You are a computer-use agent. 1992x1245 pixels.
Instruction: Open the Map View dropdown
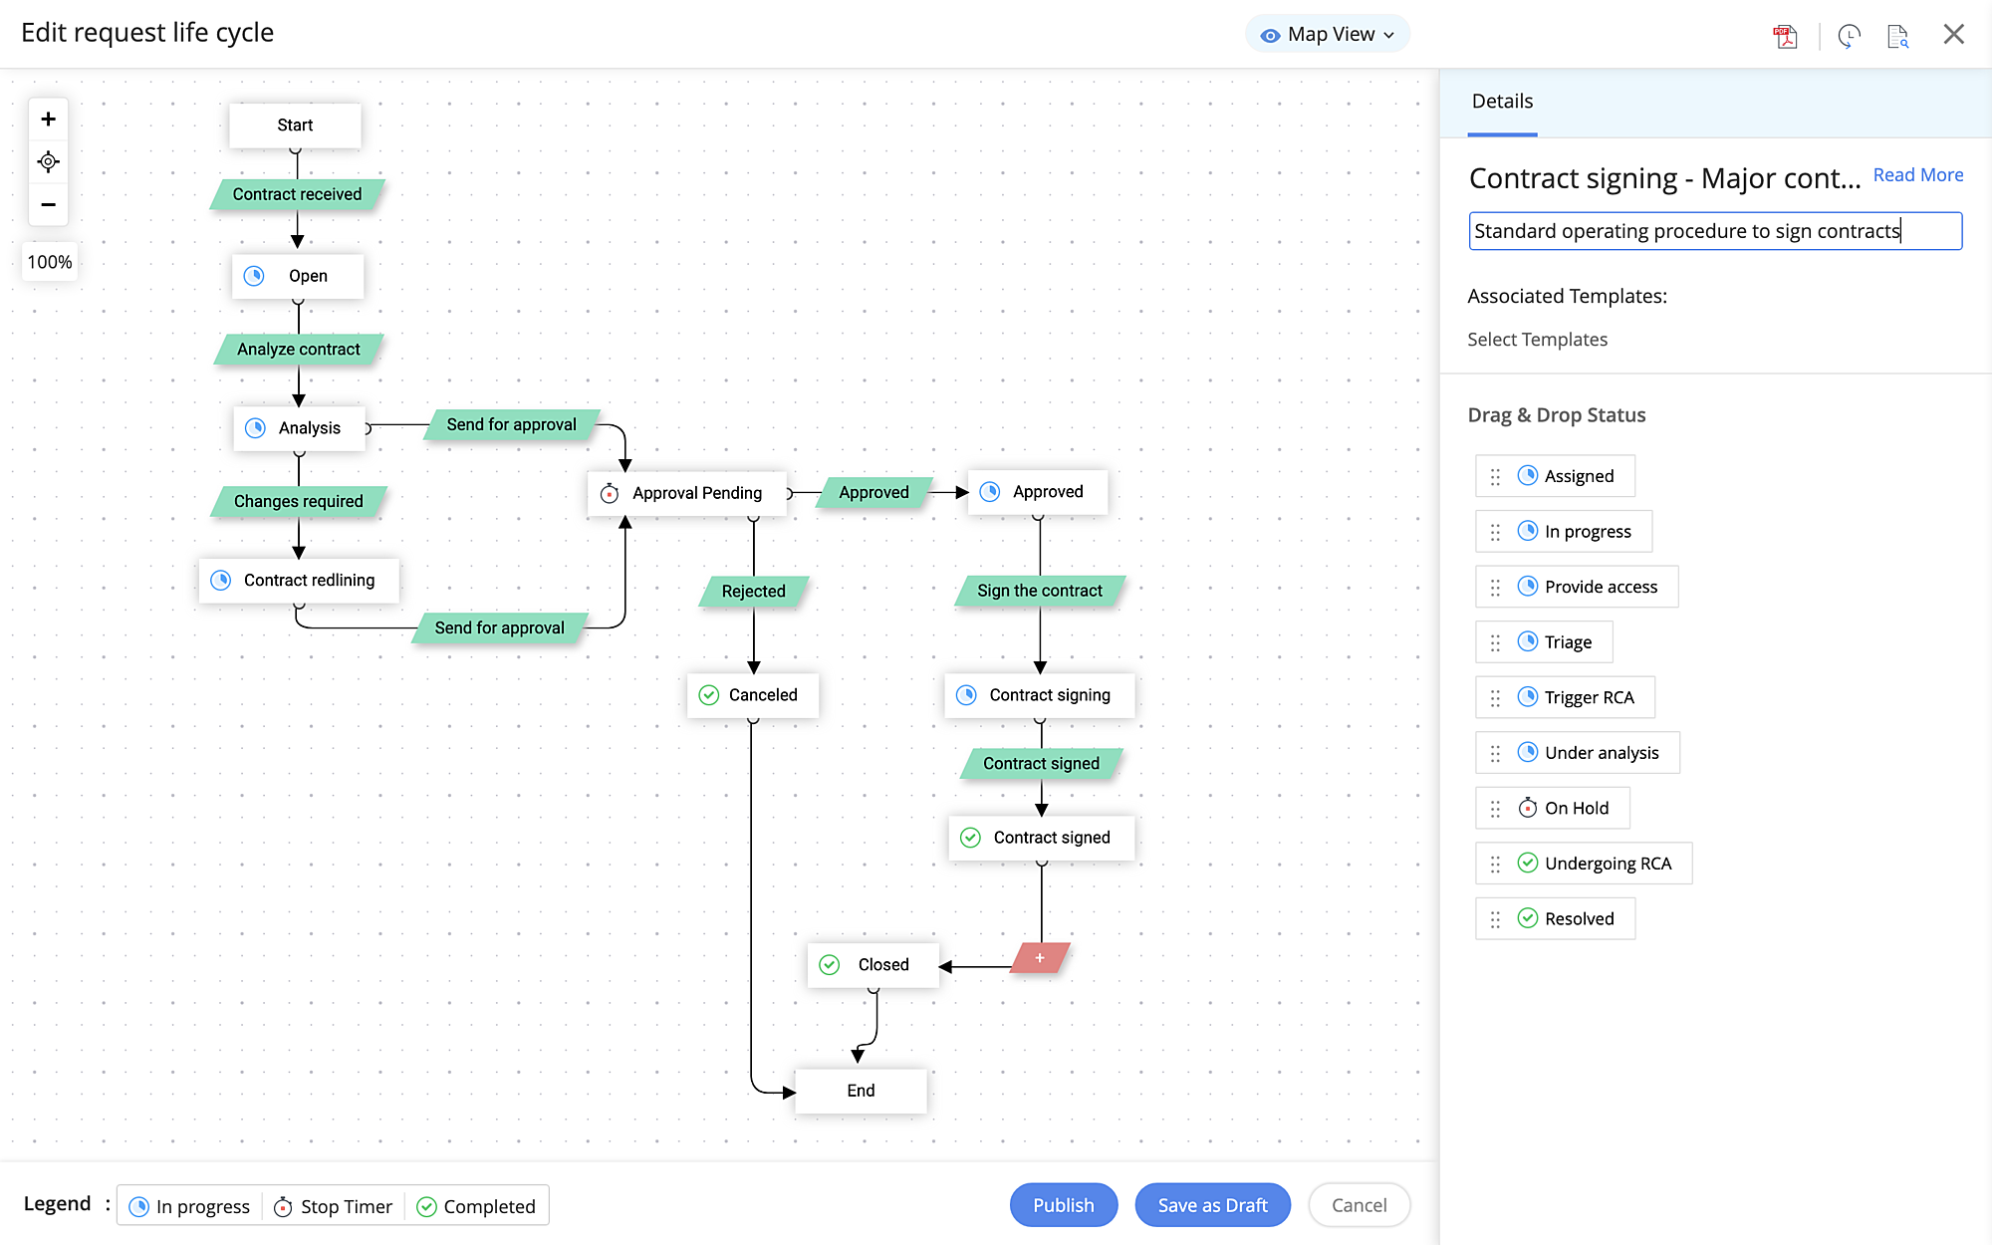point(1328,34)
